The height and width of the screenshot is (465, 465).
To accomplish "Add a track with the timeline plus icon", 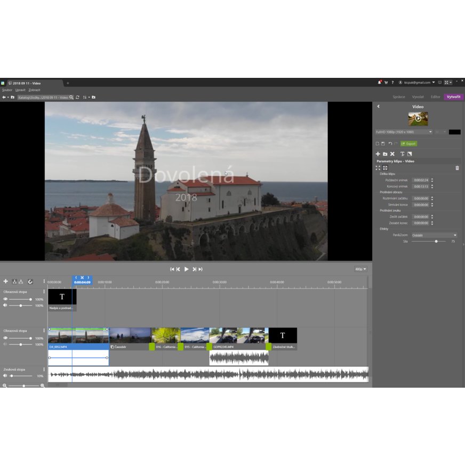I will point(6,282).
